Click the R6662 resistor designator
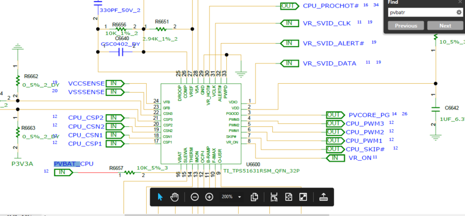This screenshot has width=465, height=216. coord(31,76)
